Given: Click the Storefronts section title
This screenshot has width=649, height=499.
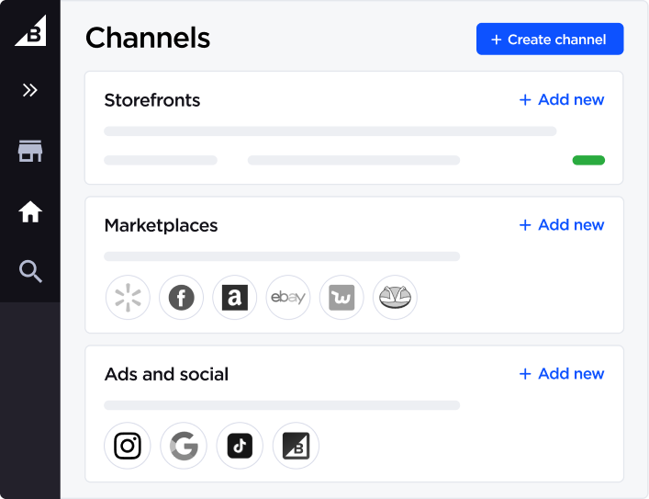Looking at the screenshot, I should pos(152,100).
